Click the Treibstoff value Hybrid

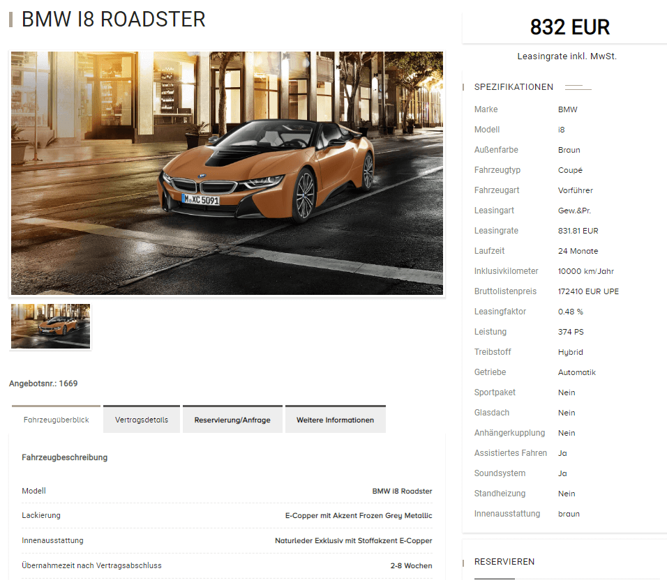pyautogui.click(x=571, y=352)
